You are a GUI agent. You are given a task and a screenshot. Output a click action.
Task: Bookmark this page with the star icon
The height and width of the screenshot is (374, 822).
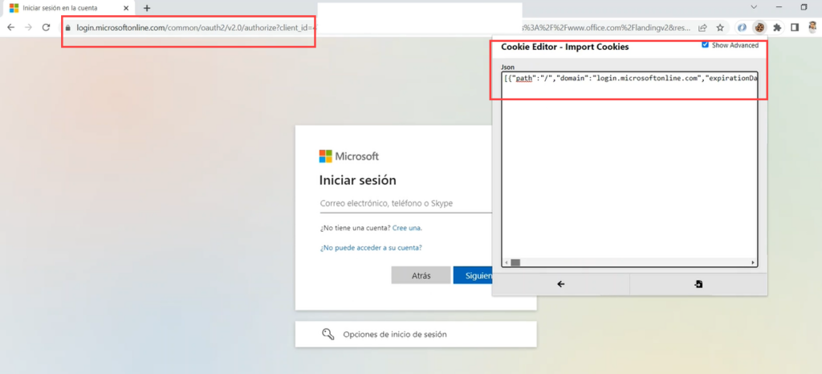720,28
